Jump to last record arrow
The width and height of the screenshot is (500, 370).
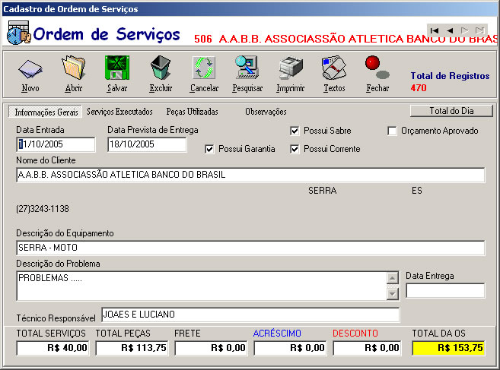479,30
